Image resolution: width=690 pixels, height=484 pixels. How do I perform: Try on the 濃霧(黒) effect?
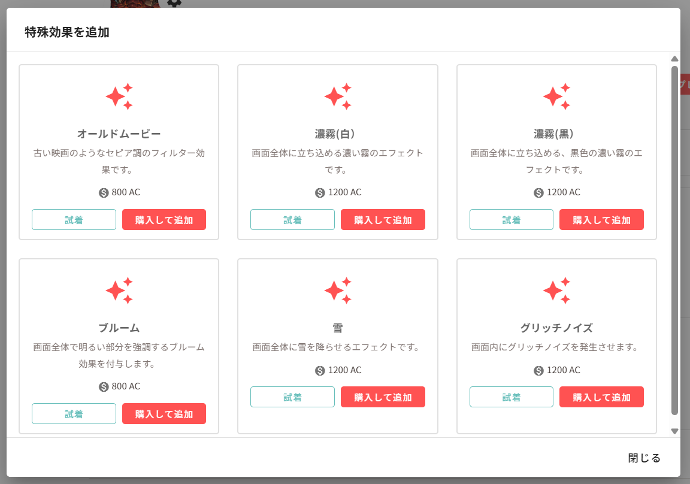pos(512,220)
